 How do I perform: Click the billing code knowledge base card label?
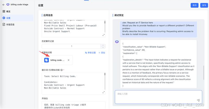pyautogui.click(x=57, y=60)
